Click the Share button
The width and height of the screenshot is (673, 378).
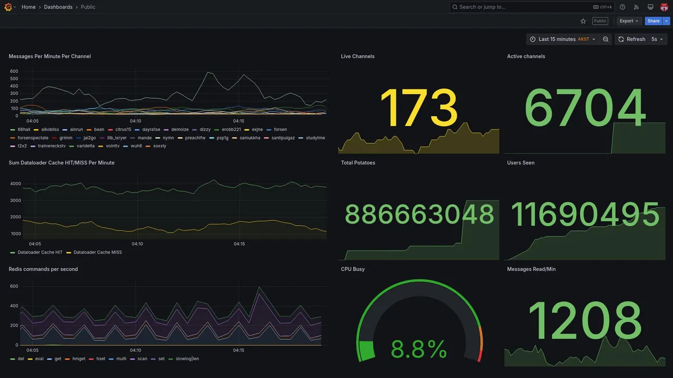(x=654, y=21)
